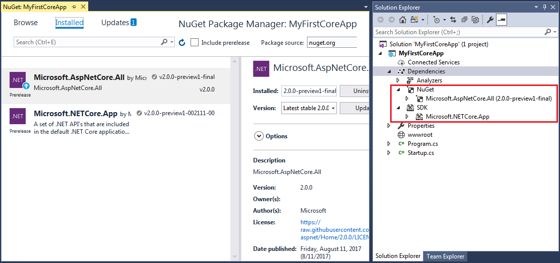Open Properties using the wrench icon
560x263 pixels.
(490, 20)
